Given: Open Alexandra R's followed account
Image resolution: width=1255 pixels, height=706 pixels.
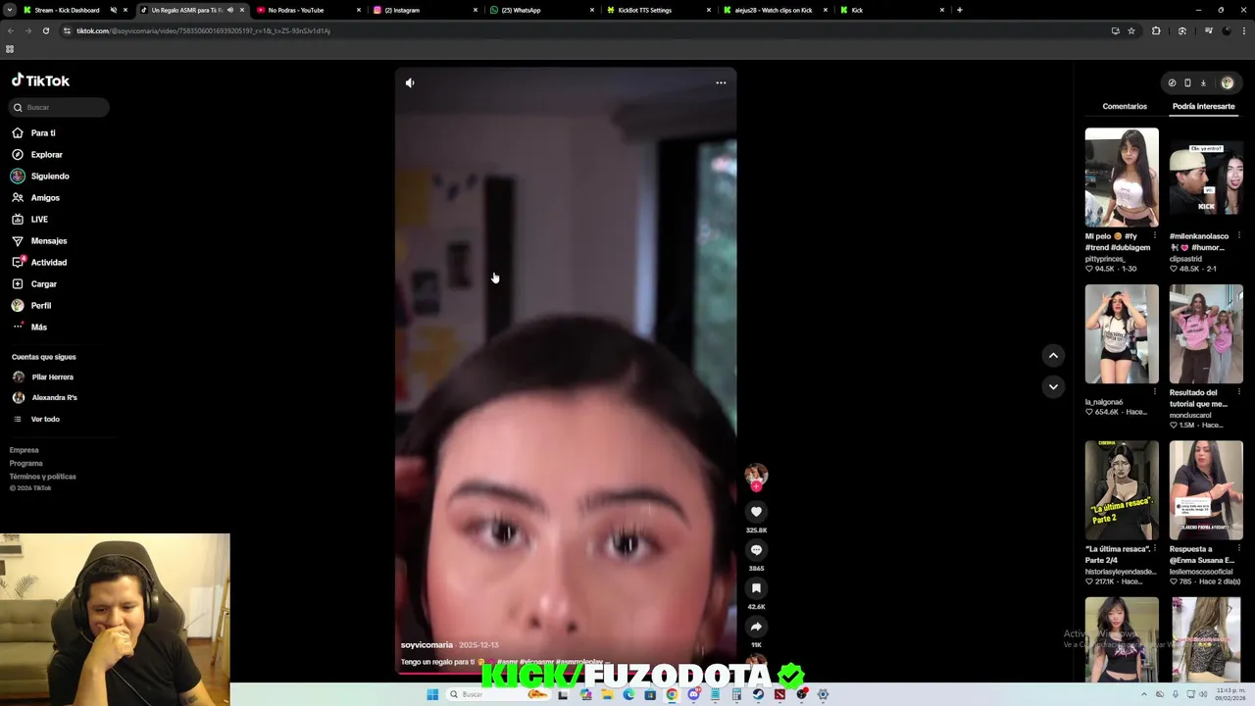Looking at the screenshot, I should tap(54, 398).
